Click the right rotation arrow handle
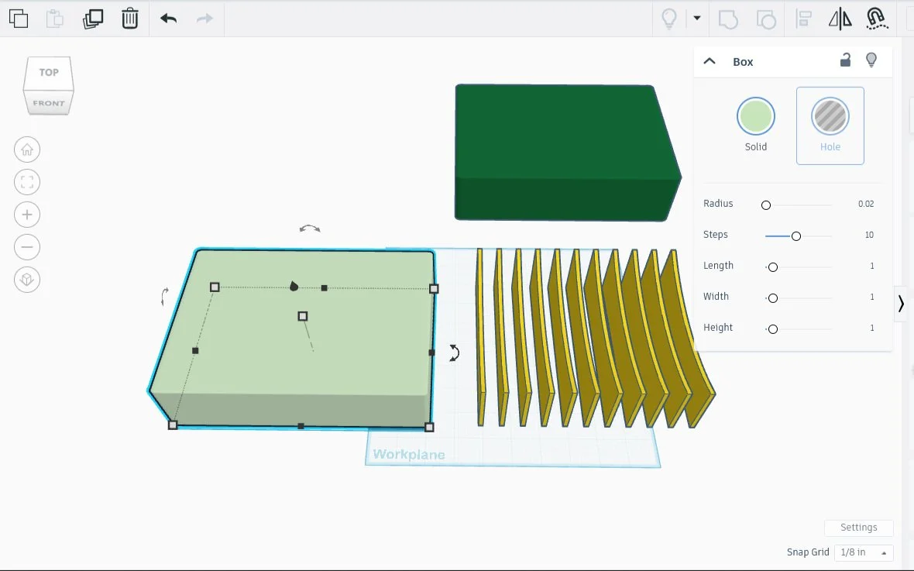 click(454, 353)
